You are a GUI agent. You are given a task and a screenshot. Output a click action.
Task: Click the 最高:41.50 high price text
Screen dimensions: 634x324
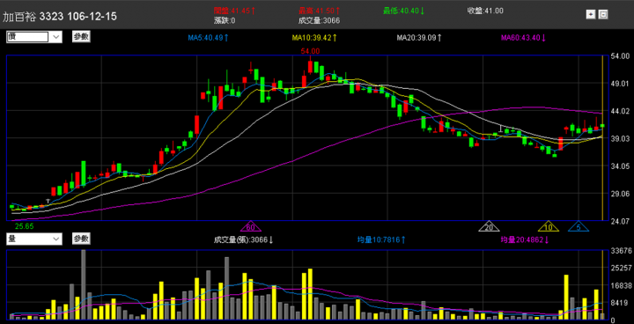click(319, 11)
